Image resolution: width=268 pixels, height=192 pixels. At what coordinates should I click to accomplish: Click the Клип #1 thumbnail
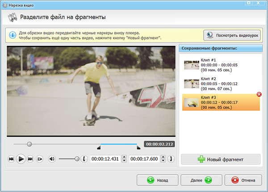coord(192,65)
